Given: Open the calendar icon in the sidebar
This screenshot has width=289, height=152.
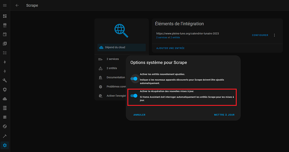Looking at the screenshot, I should (x=5, y=34).
